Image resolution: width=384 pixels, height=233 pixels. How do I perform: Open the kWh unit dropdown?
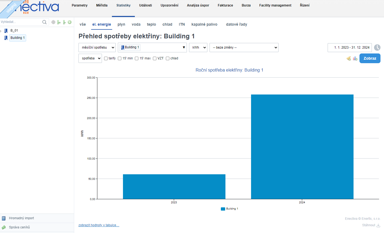[198, 48]
